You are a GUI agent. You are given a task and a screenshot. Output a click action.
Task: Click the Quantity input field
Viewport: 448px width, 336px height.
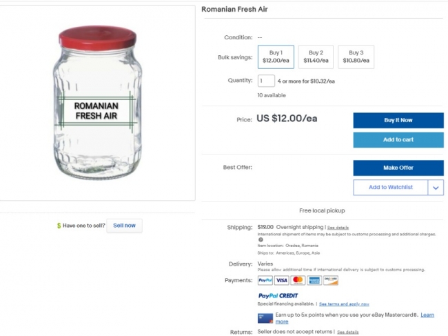[266, 81]
